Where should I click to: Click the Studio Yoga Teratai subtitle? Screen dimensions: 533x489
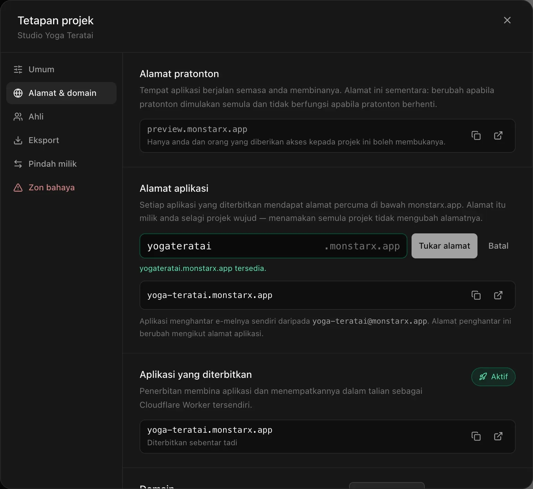(x=56, y=35)
